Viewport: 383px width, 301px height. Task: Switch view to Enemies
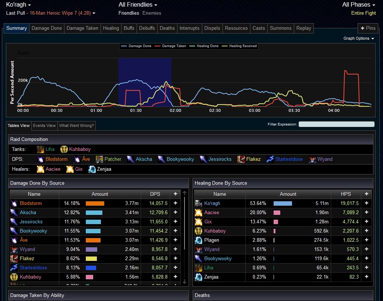[x=152, y=13]
